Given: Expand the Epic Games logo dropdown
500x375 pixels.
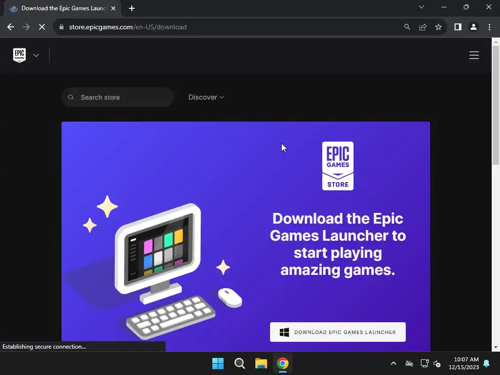Looking at the screenshot, I should (x=36, y=55).
